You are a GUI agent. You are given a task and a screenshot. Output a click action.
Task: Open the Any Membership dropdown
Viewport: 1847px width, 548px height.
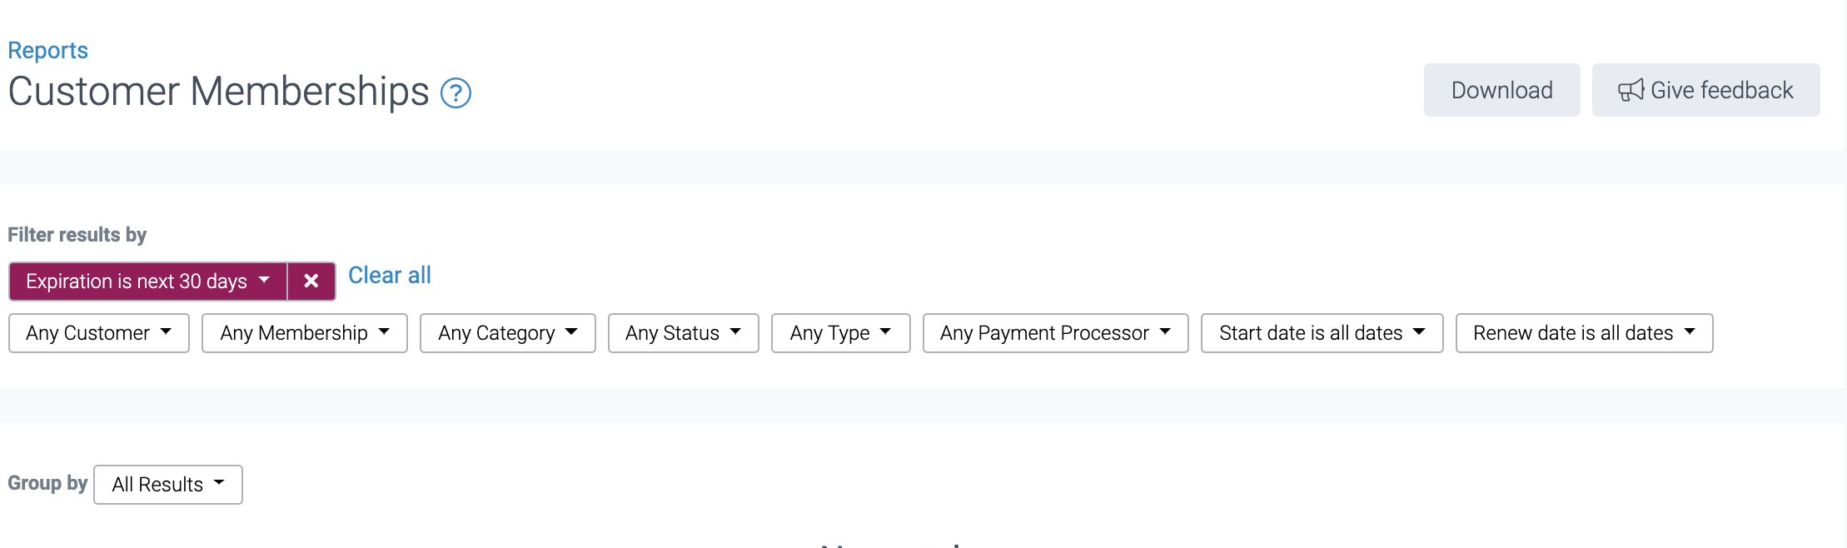304,333
